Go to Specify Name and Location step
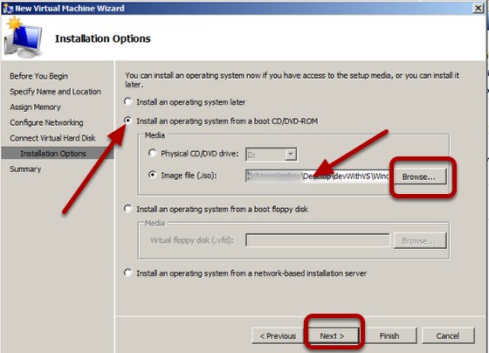Screen dimensions: 489x353 [x=55, y=92]
